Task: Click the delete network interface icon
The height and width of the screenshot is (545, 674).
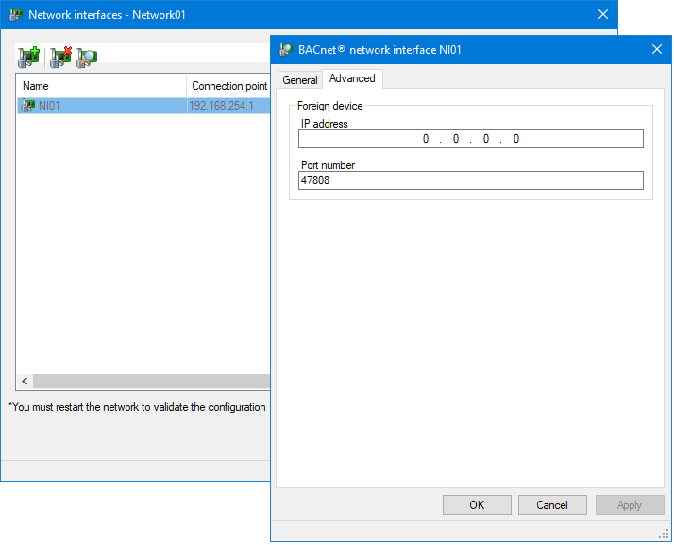Action: point(59,58)
